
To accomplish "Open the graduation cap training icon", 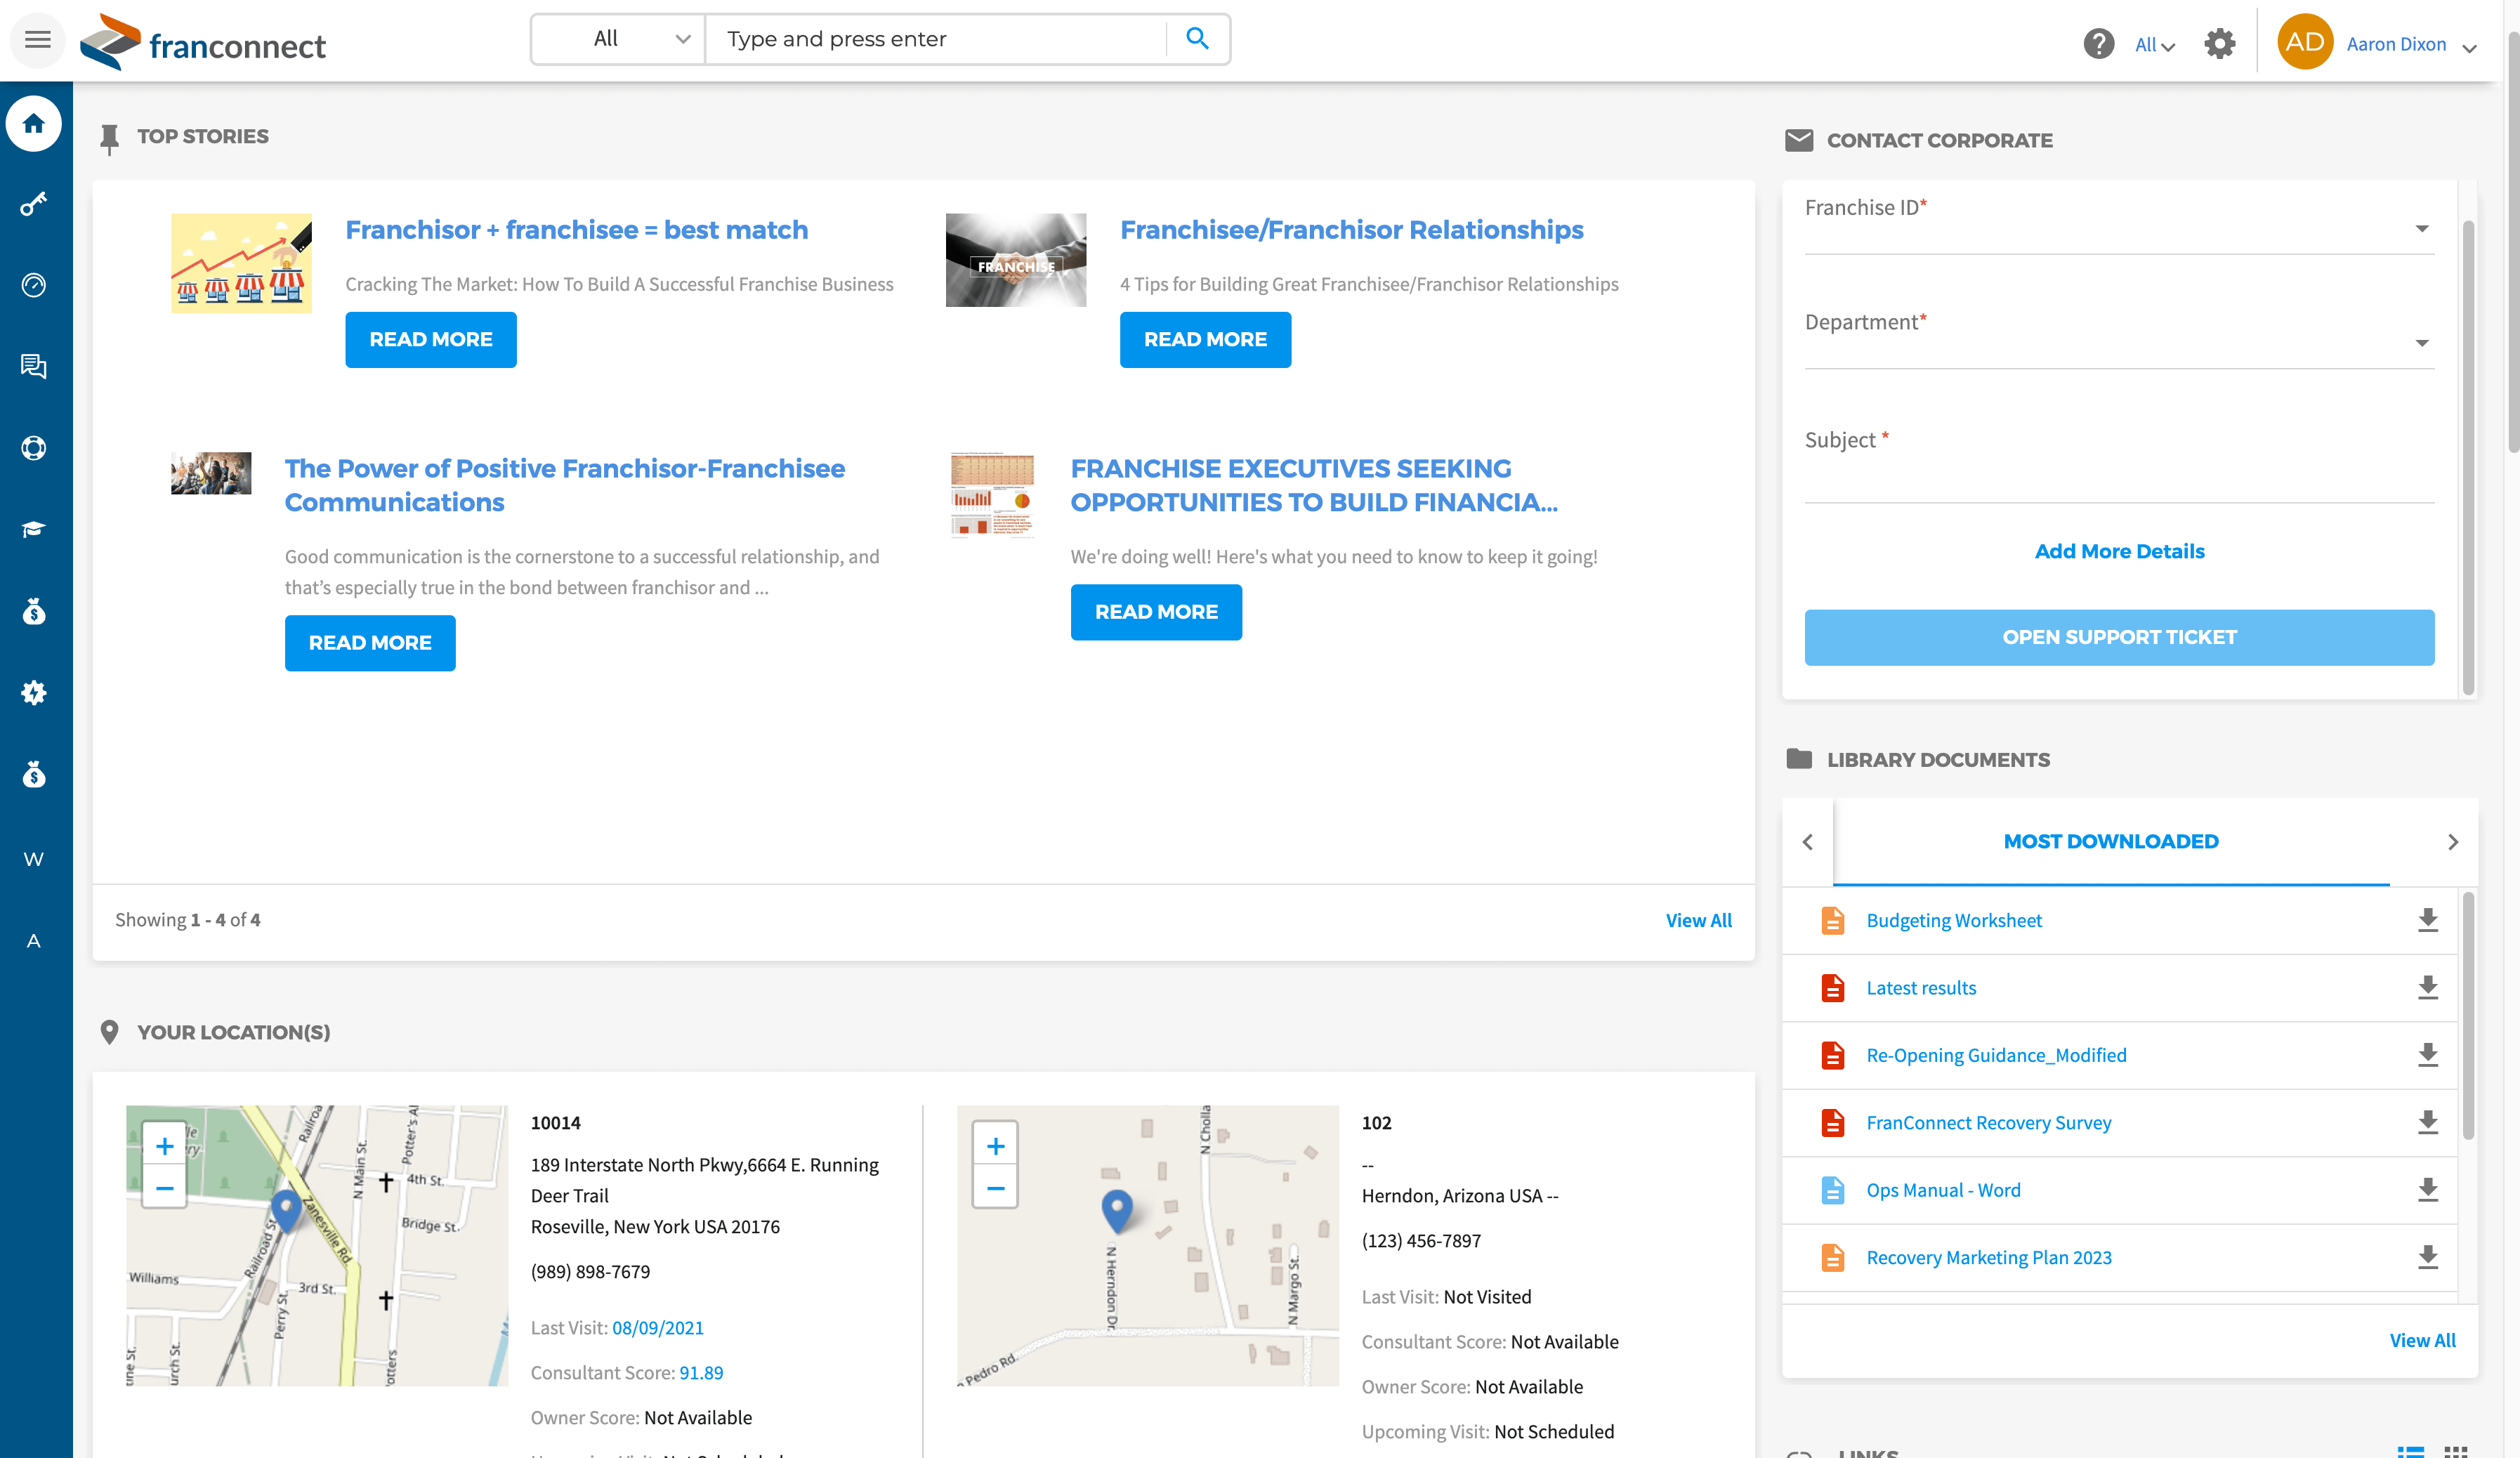I will [x=34, y=529].
